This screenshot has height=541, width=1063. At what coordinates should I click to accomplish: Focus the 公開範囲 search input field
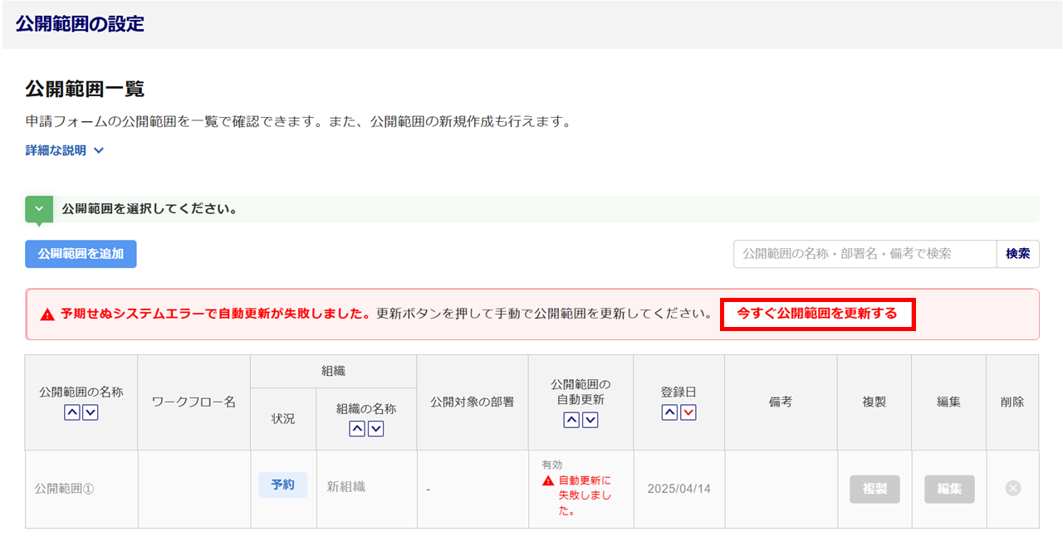(x=864, y=254)
